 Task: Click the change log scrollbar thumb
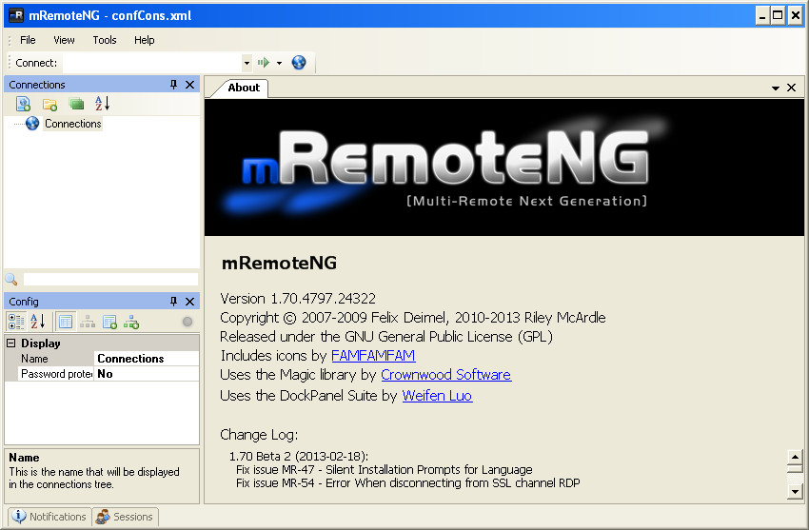click(795, 468)
